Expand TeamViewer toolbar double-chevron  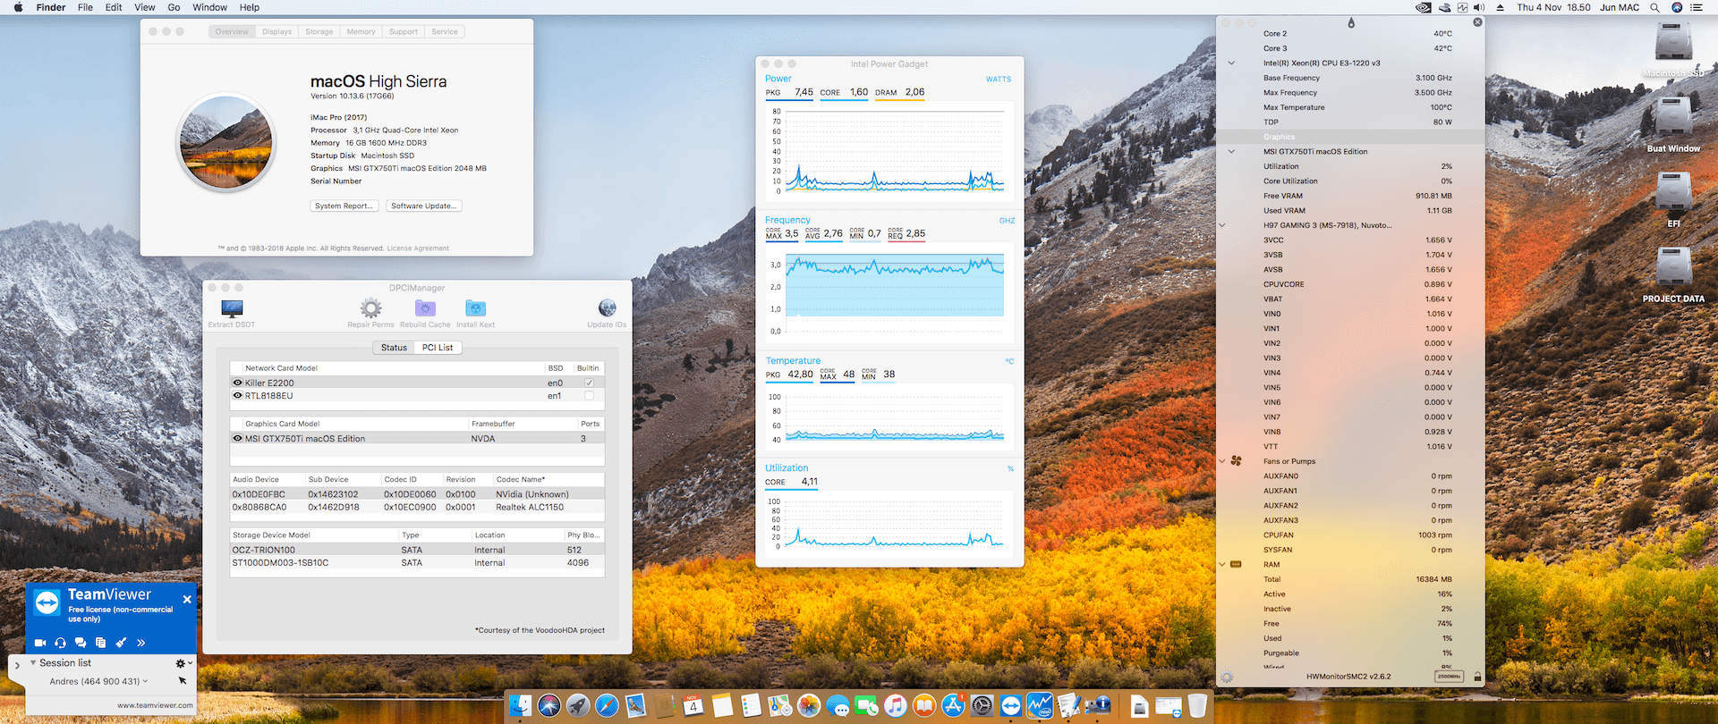140,643
